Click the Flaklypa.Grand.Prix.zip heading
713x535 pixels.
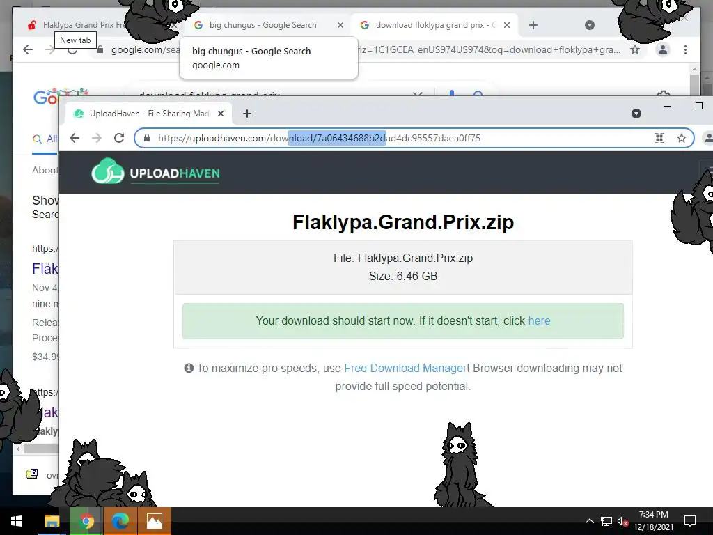point(403,222)
